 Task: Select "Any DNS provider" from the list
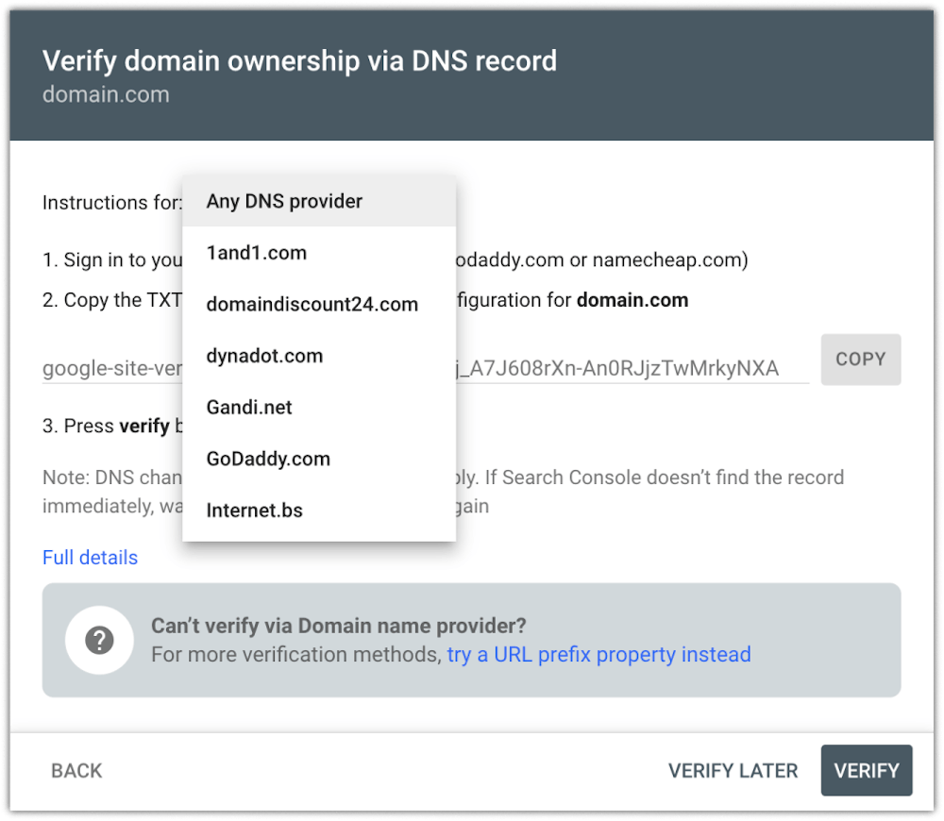pos(284,201)
